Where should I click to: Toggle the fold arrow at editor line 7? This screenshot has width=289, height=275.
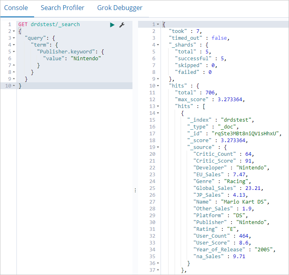14,65
